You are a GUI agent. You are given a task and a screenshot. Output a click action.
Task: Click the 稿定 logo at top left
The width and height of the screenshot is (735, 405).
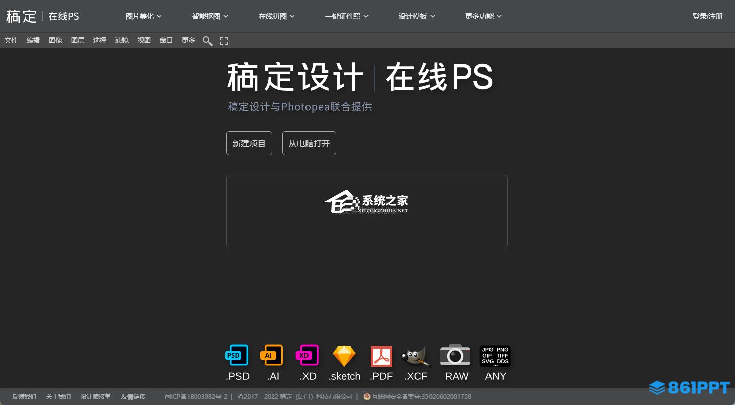tap(21, 16)
